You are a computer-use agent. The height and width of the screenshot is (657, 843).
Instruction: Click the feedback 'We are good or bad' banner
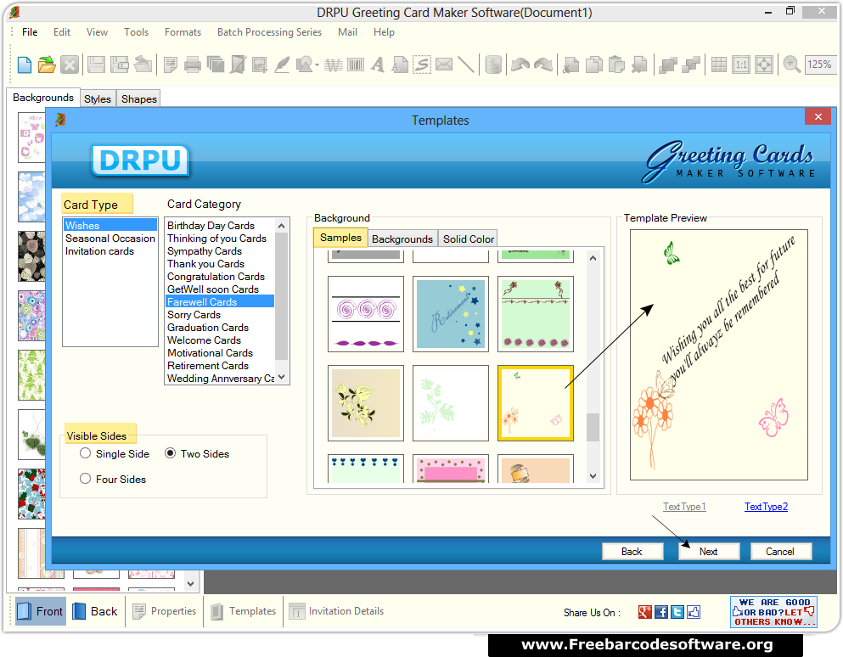(x=773, y=612)
